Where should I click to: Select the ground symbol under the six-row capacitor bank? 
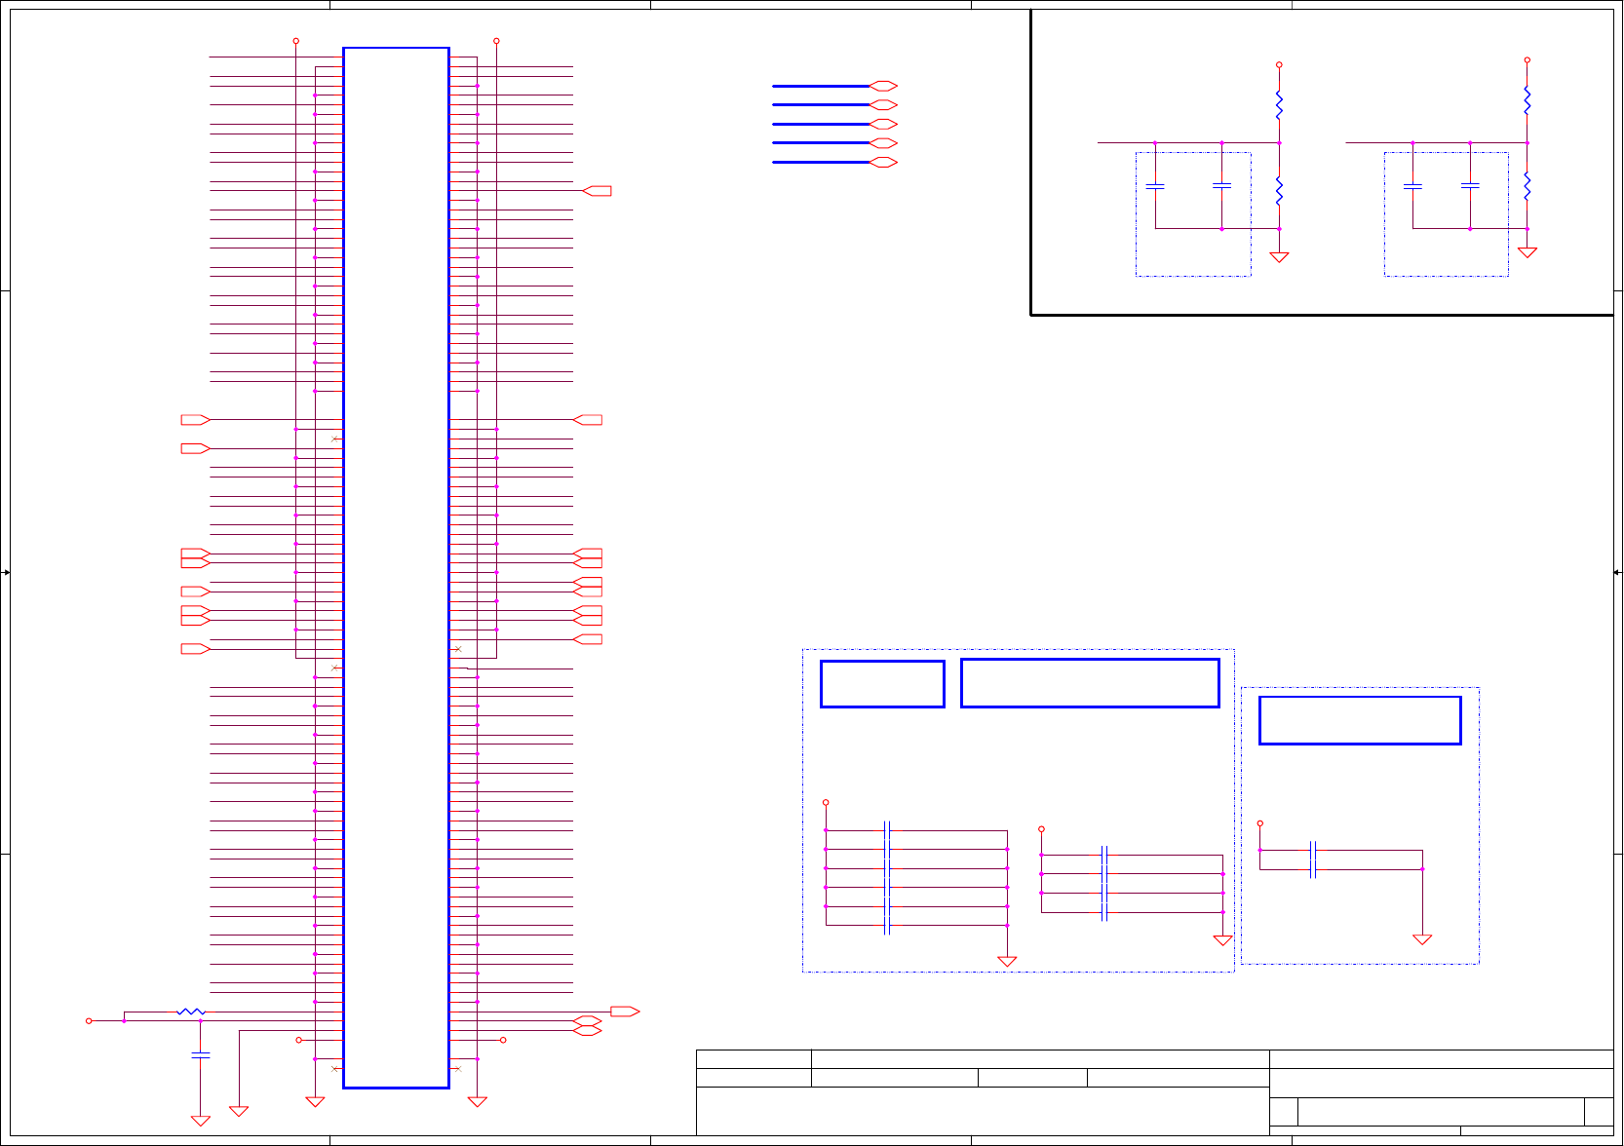point(1007,961)
